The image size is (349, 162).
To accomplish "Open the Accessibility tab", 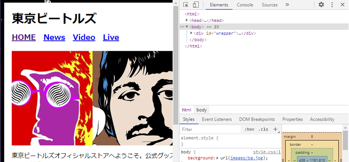I will pyautogui.click(x=322, y=120).
